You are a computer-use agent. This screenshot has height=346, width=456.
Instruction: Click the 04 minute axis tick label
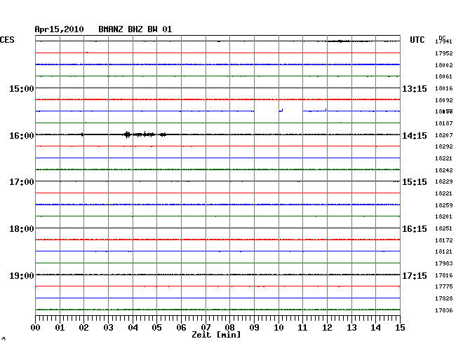(x=133, y=328)
